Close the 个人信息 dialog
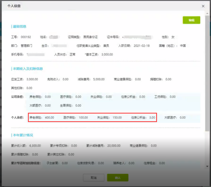This screenshot has height=187, width=211. coord(203,6)
